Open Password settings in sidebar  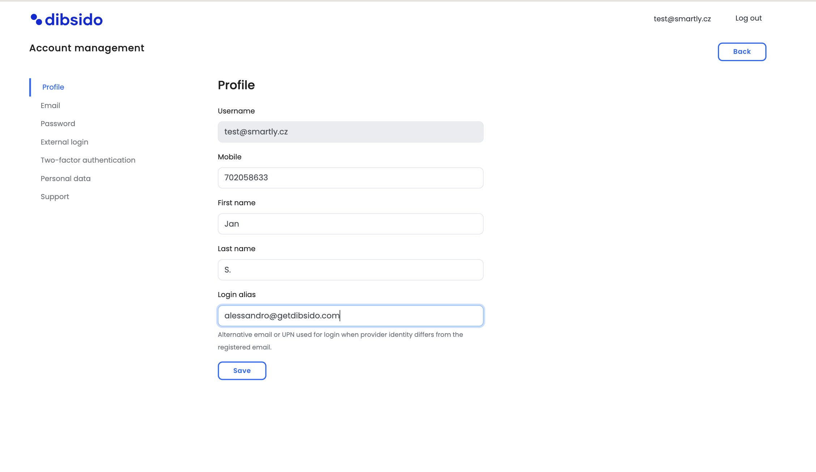coord(58,124)
